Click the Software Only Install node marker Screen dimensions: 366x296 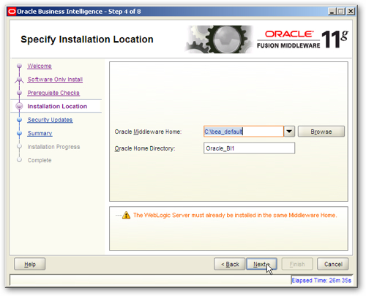pos(20,80)
